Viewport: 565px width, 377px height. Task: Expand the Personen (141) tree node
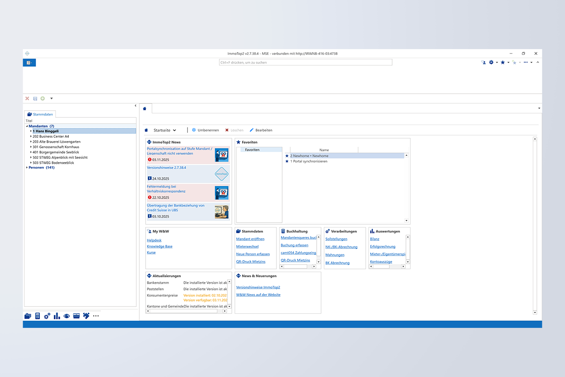[x=27, y=168]
